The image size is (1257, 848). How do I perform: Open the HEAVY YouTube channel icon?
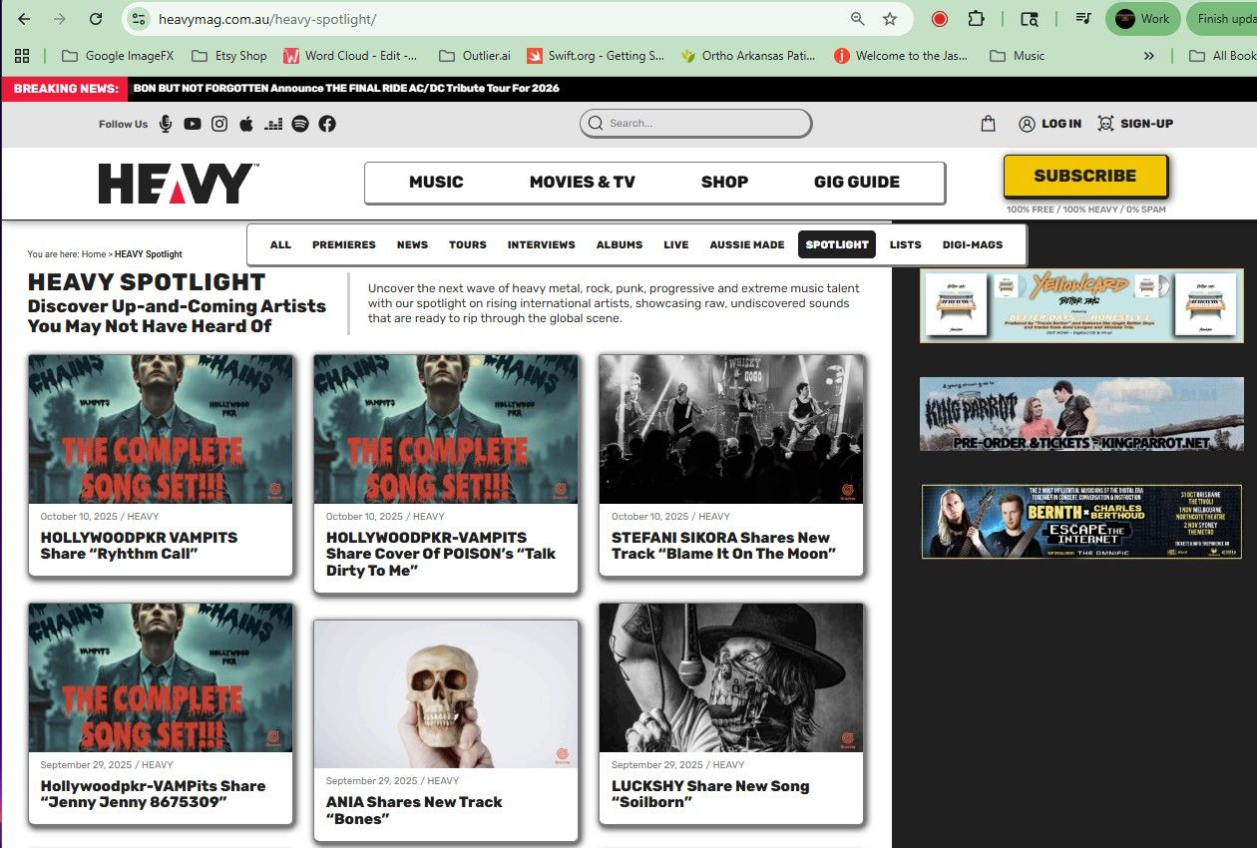[193, 124]
